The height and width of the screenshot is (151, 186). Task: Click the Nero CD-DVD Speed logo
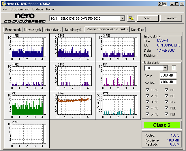25,18
